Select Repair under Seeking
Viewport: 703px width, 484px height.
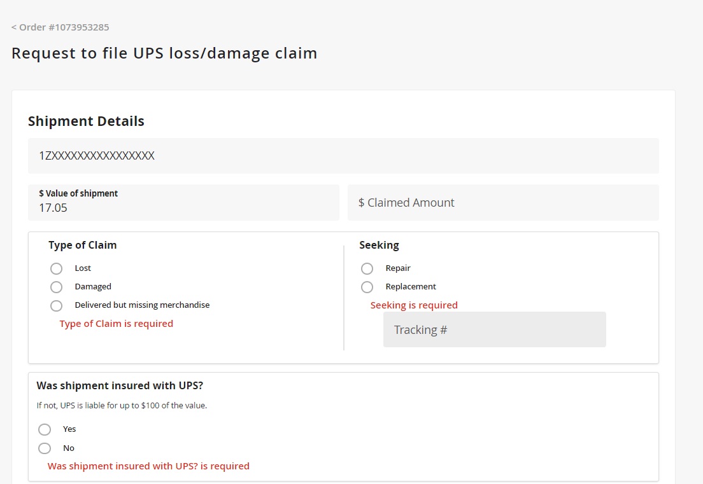(x=367, y=268)
